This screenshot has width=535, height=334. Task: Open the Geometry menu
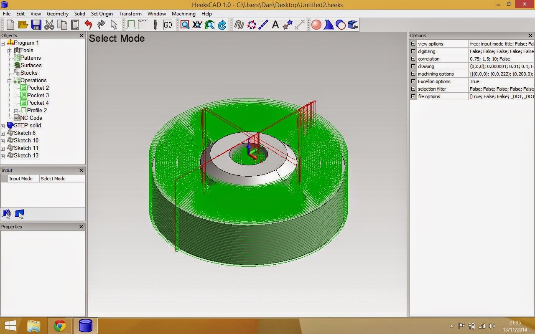[57, 13]
